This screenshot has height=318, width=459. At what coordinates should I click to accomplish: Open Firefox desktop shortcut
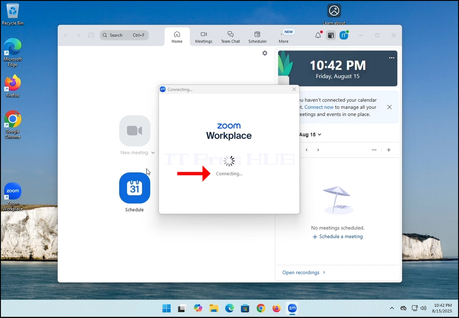13,86
